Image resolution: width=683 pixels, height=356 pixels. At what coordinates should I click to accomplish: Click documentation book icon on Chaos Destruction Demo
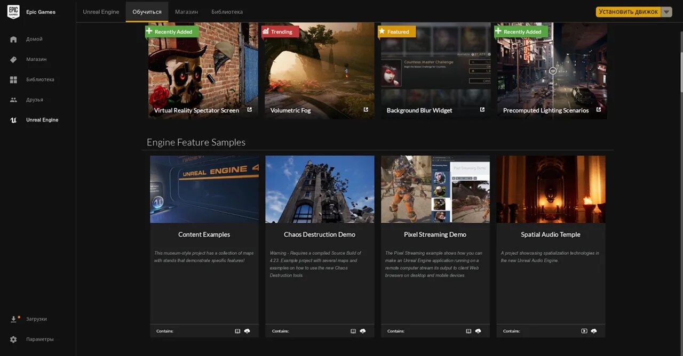pyautogui.click(x=353, y=331)
